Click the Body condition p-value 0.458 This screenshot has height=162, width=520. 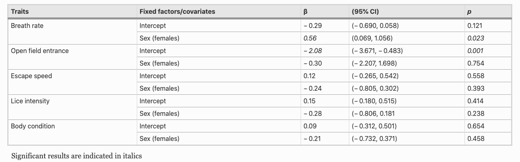coord(475,139)
